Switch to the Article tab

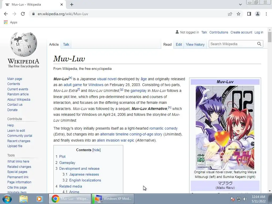coord(54,44)
